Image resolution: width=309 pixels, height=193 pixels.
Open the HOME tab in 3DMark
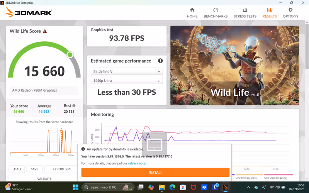192,13
